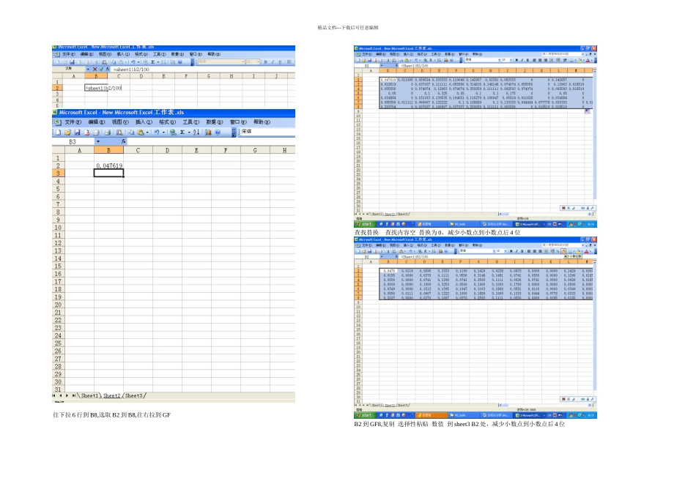Click Microsoft Office taskbar button under upper-right window
The width and height of the screenshot is (696, 492).
point(530,224)
